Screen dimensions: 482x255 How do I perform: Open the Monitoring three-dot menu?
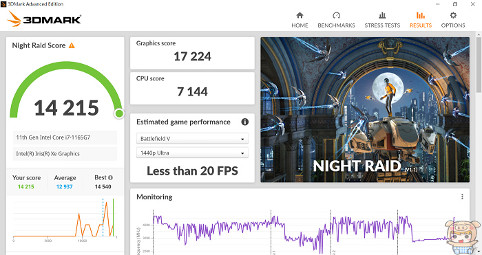point(462,197)
